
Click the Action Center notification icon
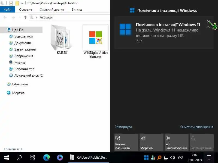coord(209,158)
